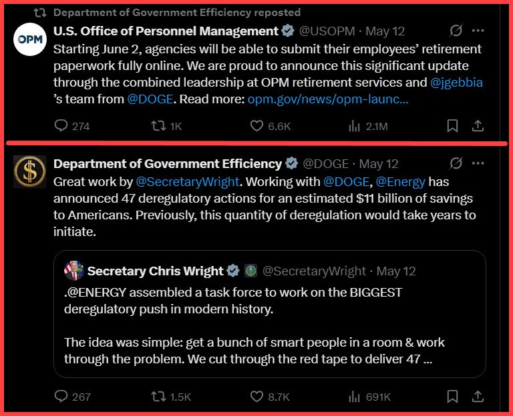Open more options menu on OPM post
This screenshot has height=416, width=513.
pyautogui.click(x=478, y=31)
